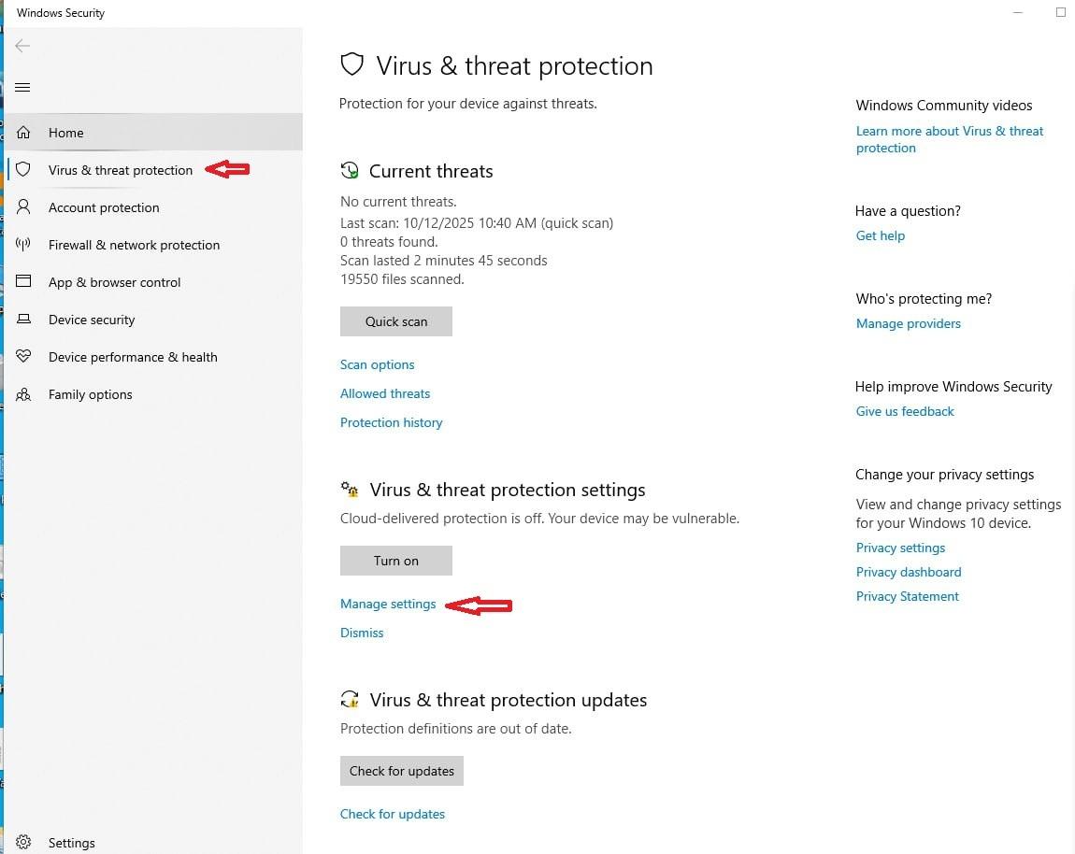Click the Firewall & network antenna icon
This screenshot has width=1075, height=854.
(x=24, y=245)
